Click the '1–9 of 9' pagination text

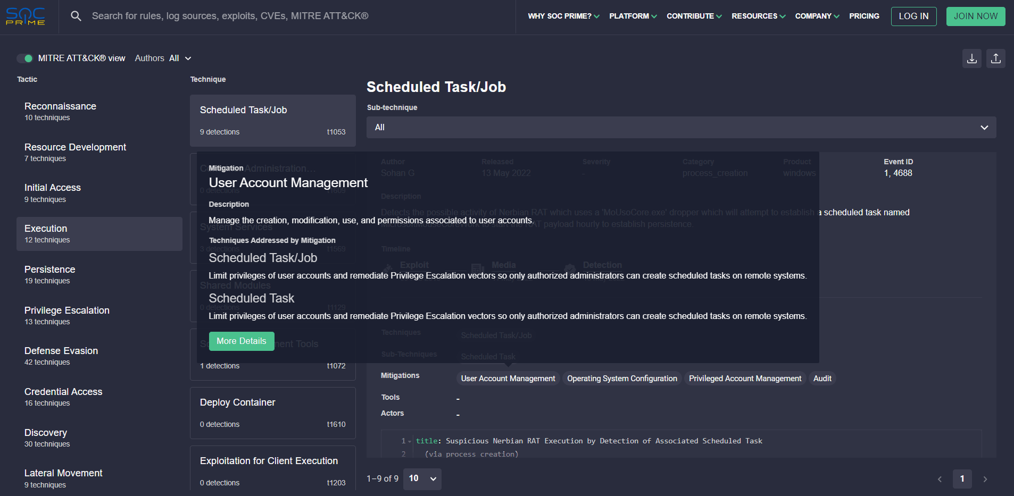coord(383,479)
